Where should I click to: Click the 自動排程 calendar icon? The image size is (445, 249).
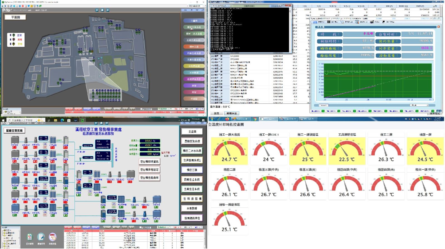pyautogui.click(x=53, y=237)
